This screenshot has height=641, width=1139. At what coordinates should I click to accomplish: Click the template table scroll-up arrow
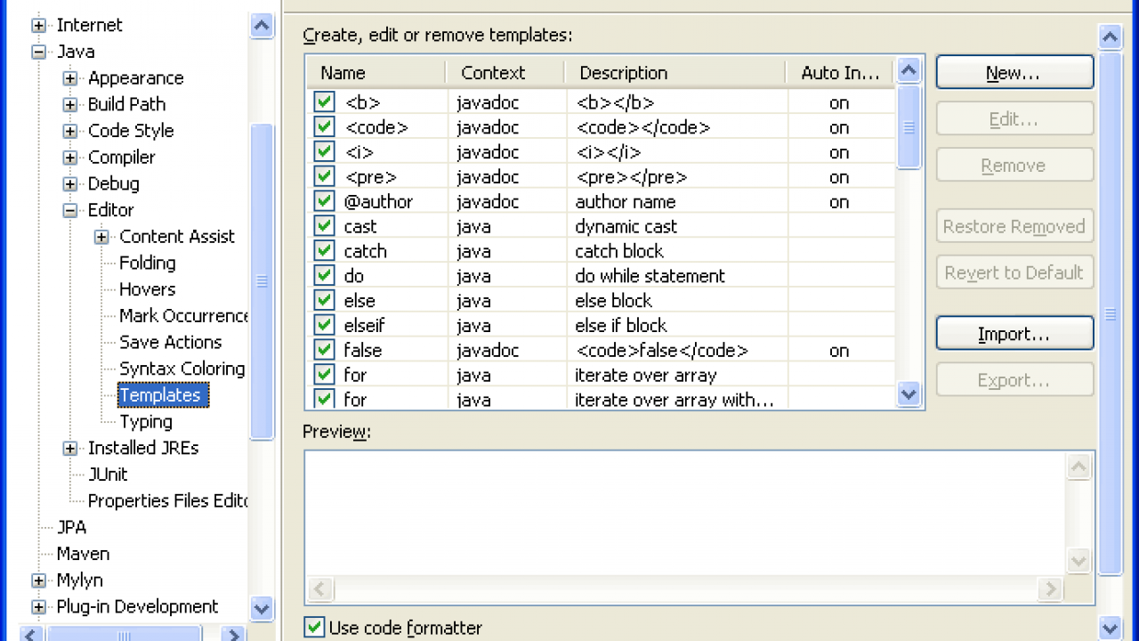coord(909,70)
